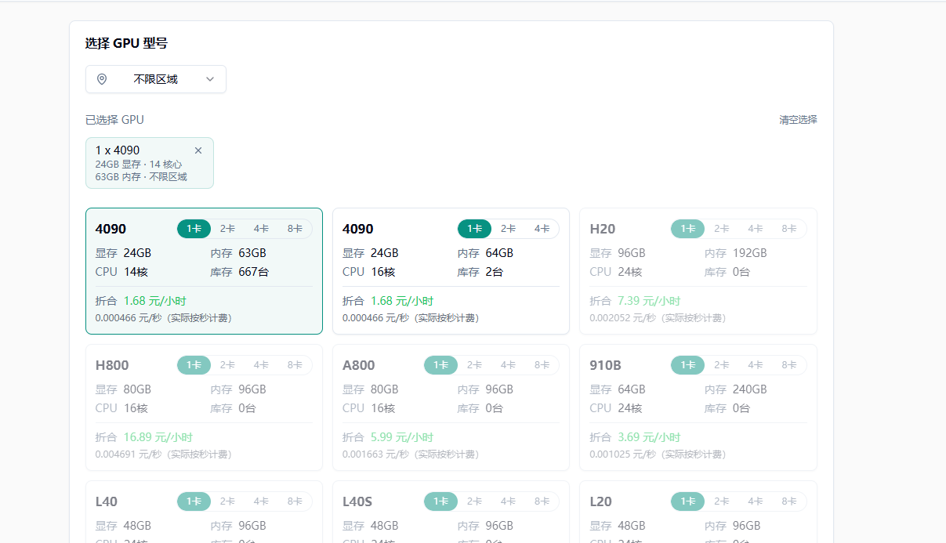Click the selected 1 x 4090 summary chip
Image resolution: width=946 pixels, height=543 pixels.
141,163
